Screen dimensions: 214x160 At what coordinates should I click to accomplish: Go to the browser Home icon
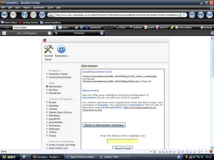42,15
